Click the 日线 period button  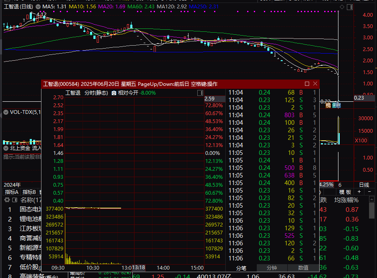pos(364,185)
